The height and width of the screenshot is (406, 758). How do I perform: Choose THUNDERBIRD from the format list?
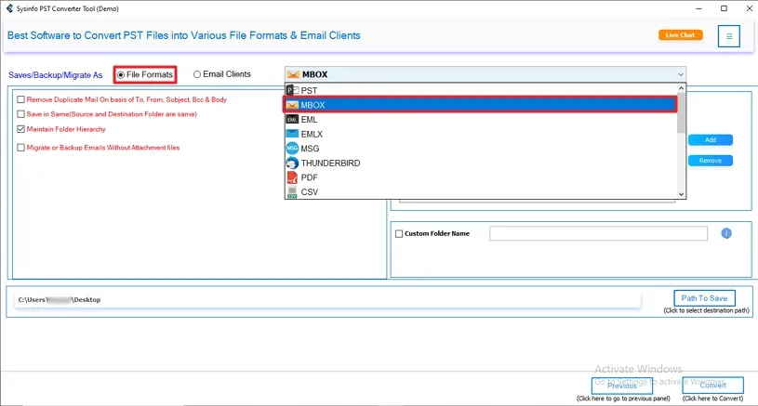click(x=481, y=163)
